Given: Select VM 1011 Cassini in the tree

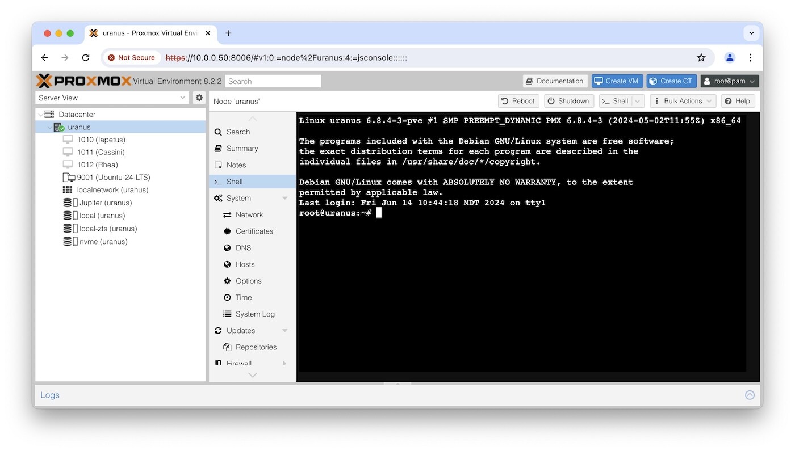Looking at the screenshot, I should [x=101, y=151].
